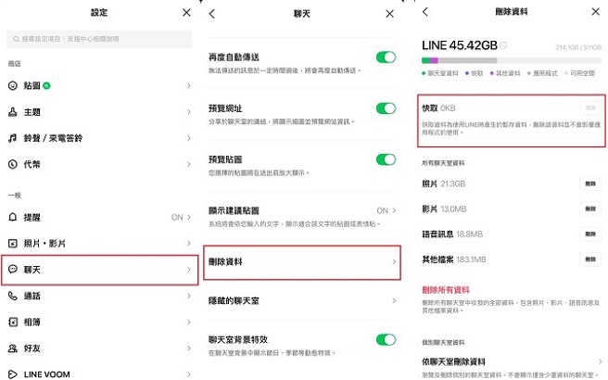Screen dimensions: 608x380
Task: Click the info icon next to LINE 45.42GB
Action: click(x=503, y=45)
